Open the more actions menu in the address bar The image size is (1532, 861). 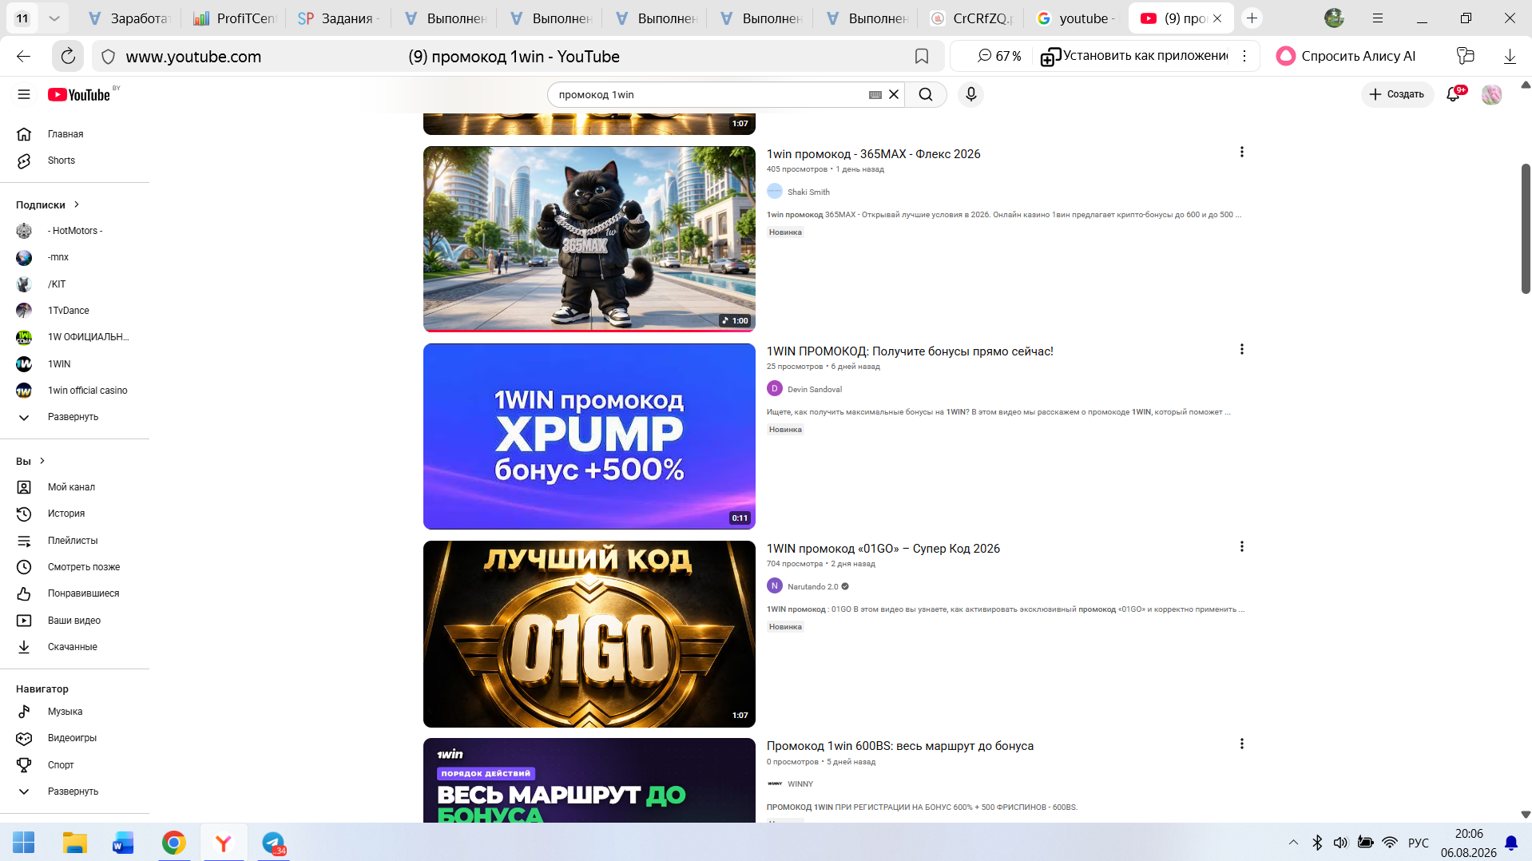[x=1244, y=56]
